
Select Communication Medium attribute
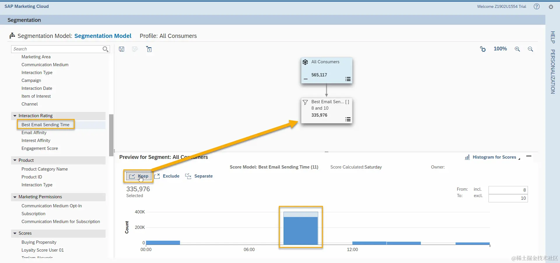(x=45, y=65)
